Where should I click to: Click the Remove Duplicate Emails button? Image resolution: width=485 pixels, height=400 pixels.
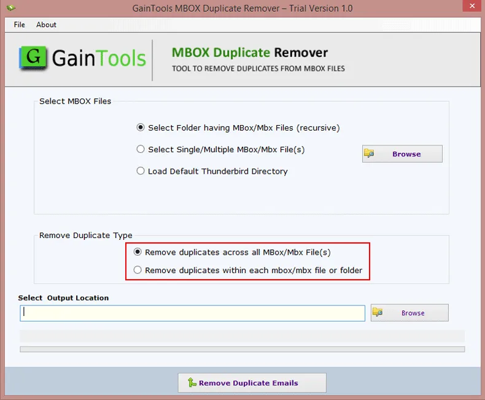252,383
